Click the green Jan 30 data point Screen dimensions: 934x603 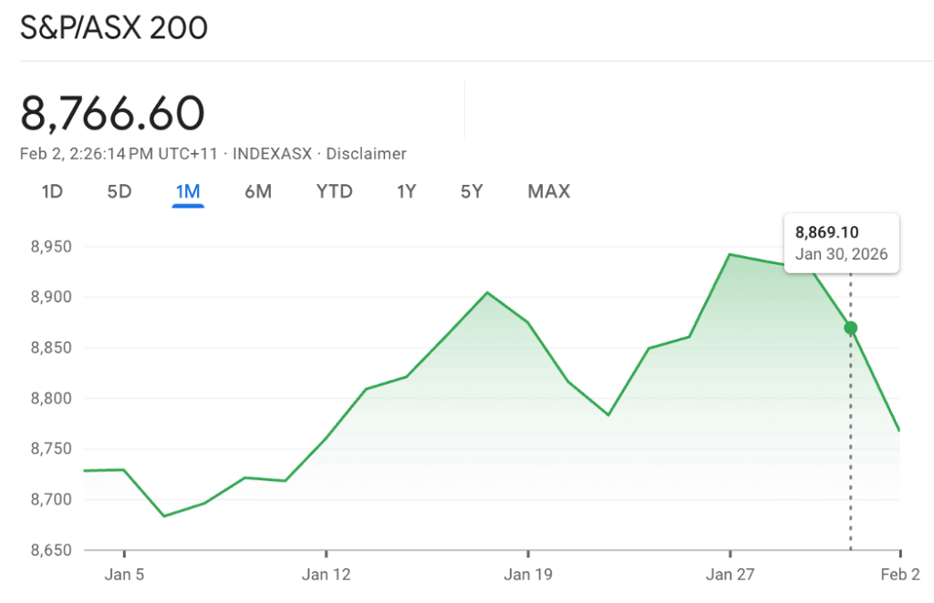[850, 328]
